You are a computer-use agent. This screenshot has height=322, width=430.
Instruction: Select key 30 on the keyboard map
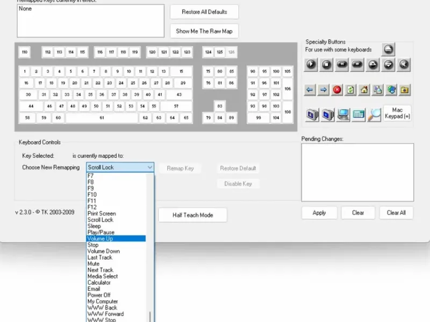tap(28, 94)
